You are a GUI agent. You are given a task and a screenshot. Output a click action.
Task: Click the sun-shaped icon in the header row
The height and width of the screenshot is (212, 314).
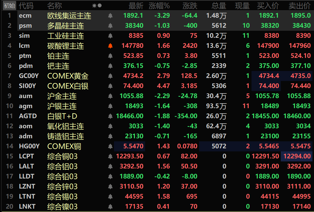(94, 6)
